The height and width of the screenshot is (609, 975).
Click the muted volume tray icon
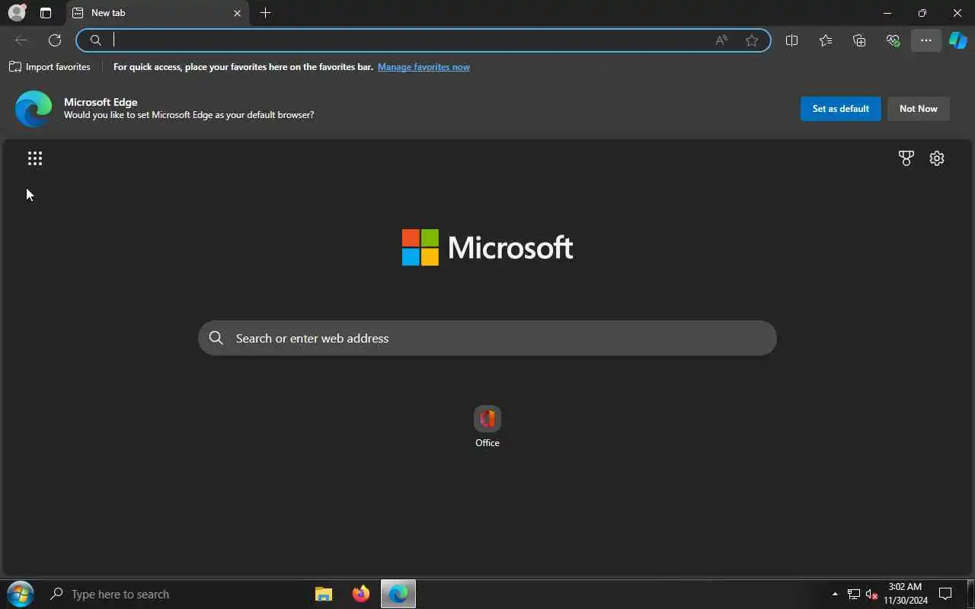[872, 595]
